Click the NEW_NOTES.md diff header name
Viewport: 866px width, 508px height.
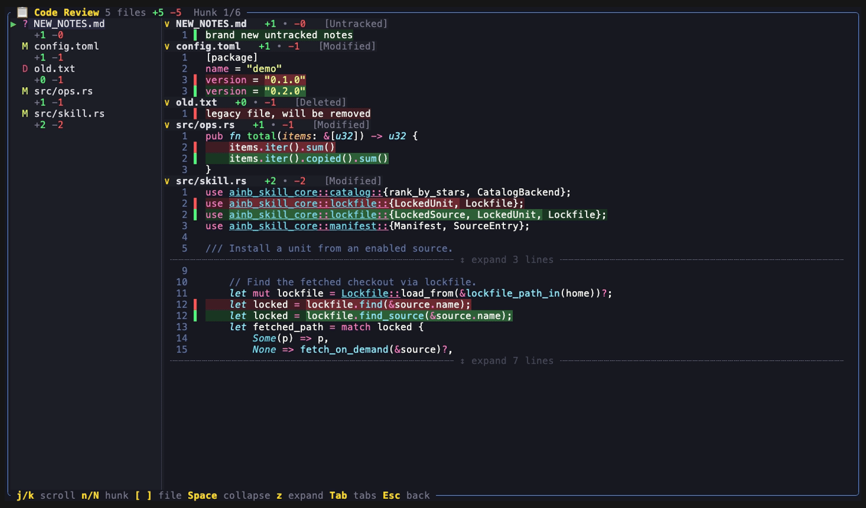(x=211, y=24)
